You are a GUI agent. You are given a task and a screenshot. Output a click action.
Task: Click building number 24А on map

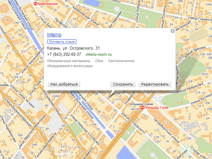(x=34, y=145)
